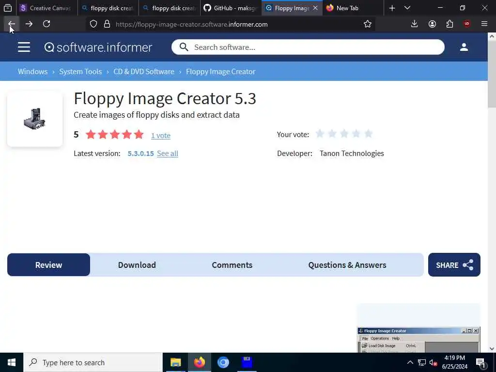Open the extensions puzzle icon
The height and width of the screenshot is (372, 496).
point(449,24)
